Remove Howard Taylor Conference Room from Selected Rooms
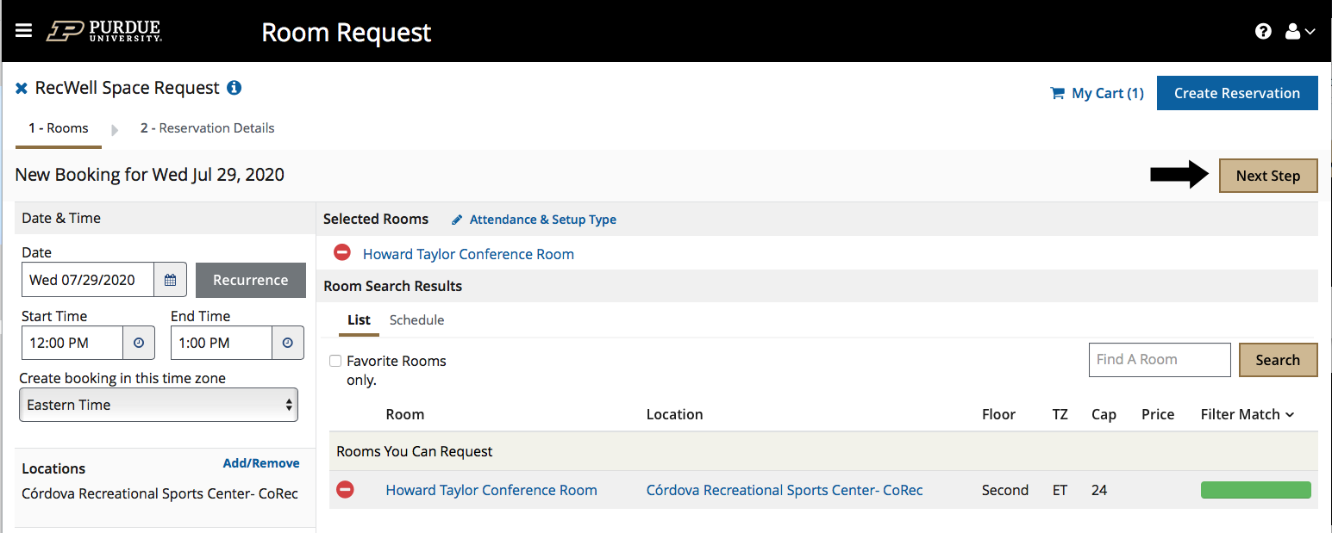This screenshot has height=533, width=1332. (342, 253)
